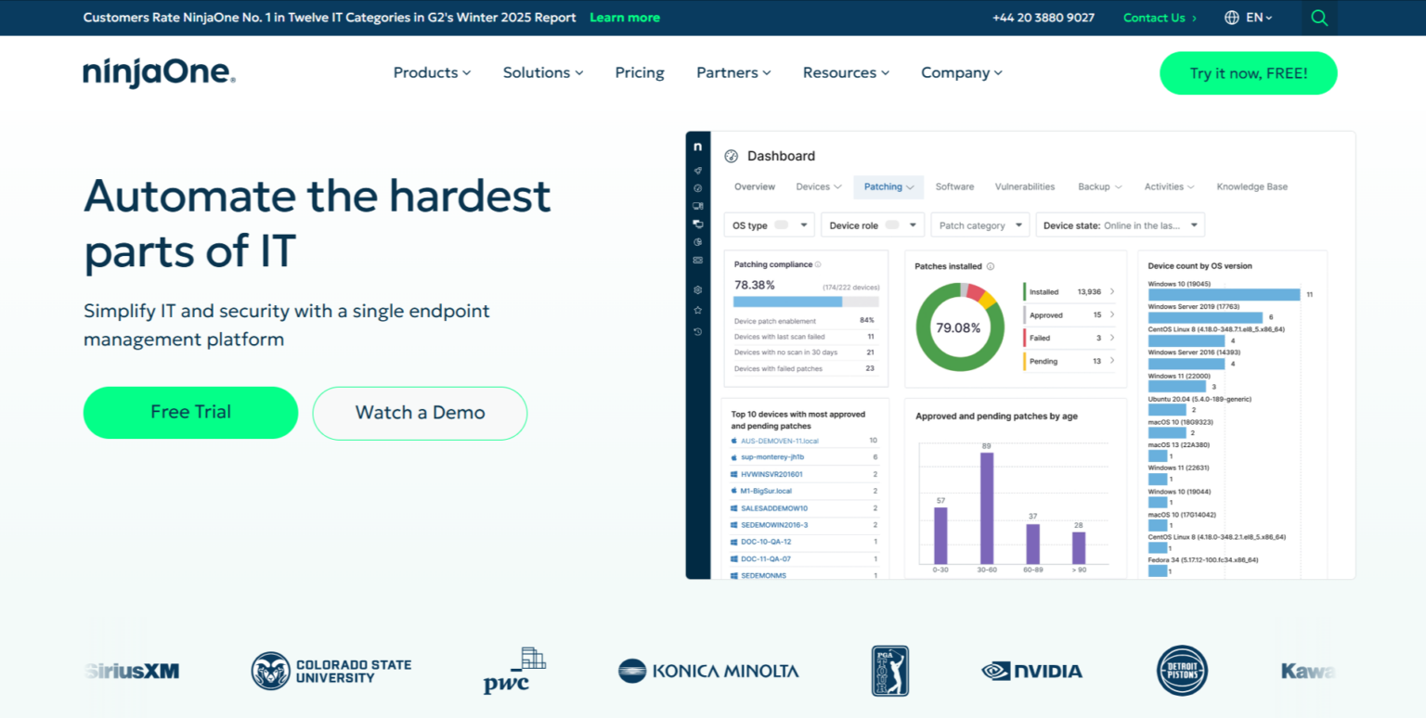Click the search magnifier in the top bar

[1319, 18]
